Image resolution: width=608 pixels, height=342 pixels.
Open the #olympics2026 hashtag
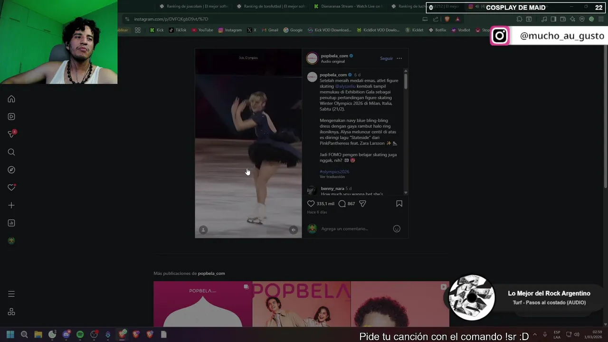[334, 171]
